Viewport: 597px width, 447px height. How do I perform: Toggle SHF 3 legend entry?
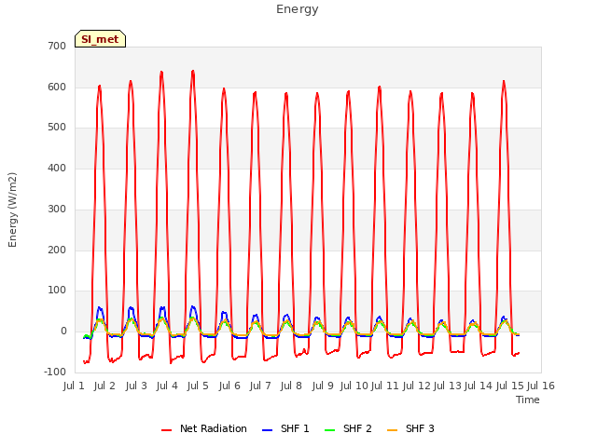(x=410, y=428)
